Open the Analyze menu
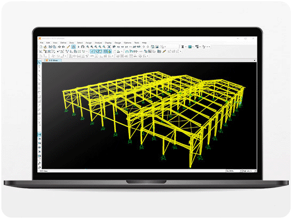Image resolution: width=292 pixels, height=219 pixels. pos(98,43)
